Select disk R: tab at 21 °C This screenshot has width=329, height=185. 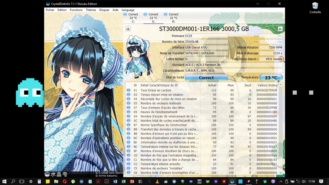(174, 18)
